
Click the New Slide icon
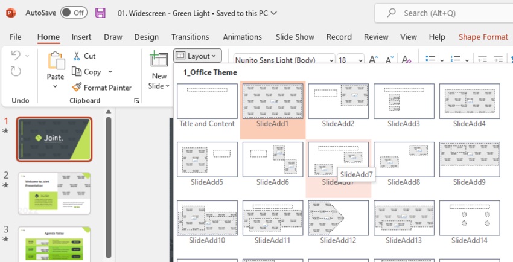click(x=159, y=60)
